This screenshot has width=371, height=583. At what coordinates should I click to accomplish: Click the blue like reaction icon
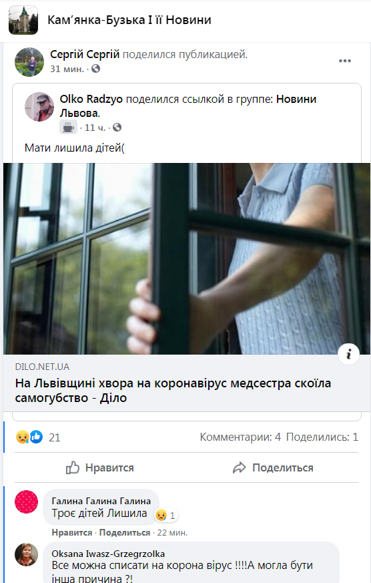point(36,437)
